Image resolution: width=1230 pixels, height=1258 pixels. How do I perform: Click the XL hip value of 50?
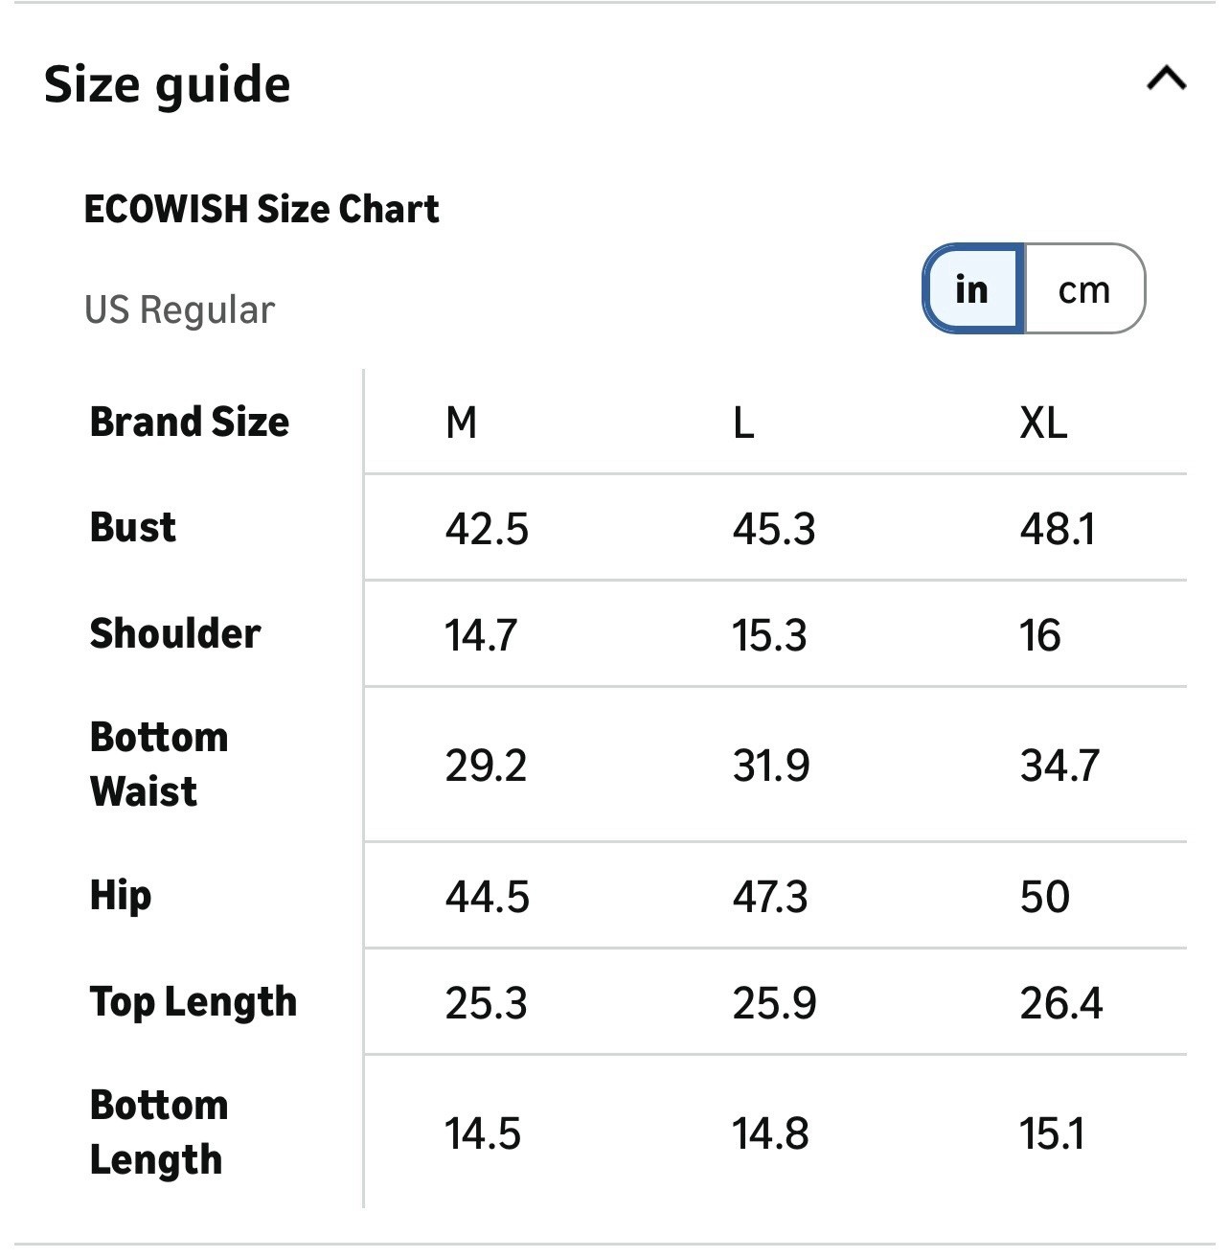click(1044, 897)
